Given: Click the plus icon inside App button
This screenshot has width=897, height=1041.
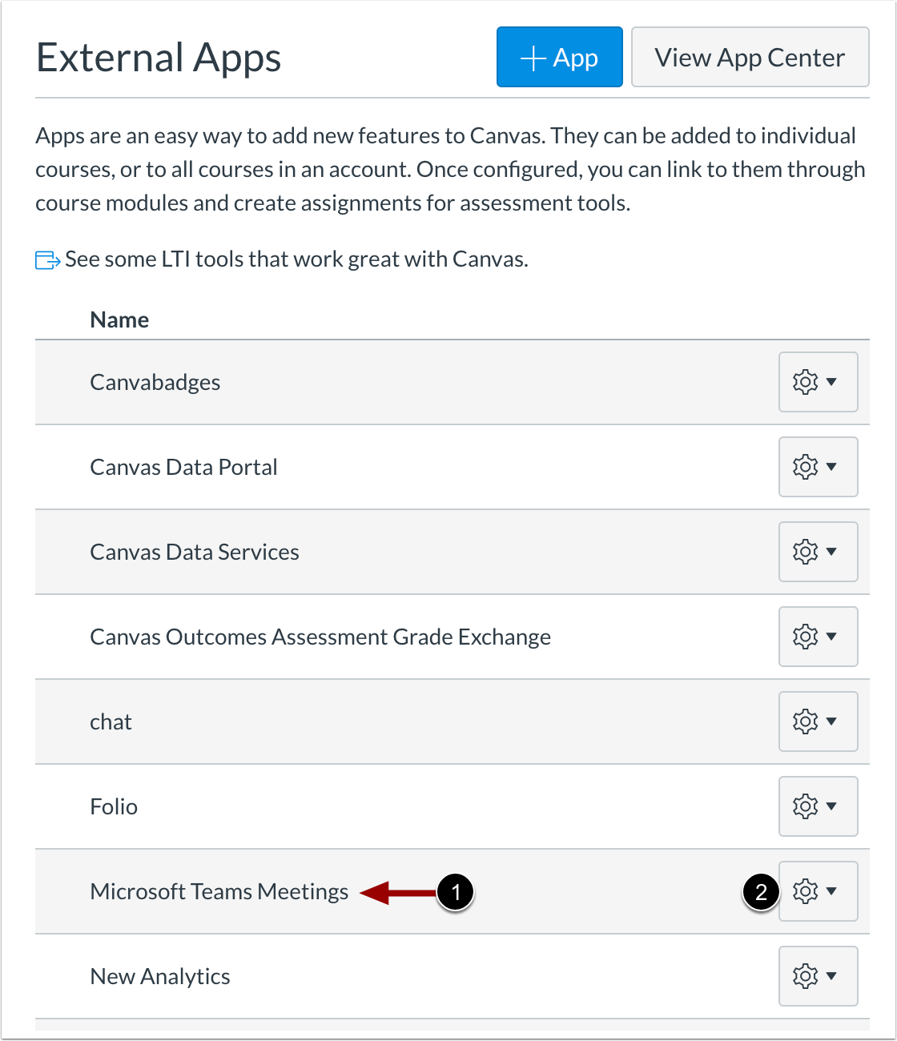Looking at the screenshot, I should [533, 57].
